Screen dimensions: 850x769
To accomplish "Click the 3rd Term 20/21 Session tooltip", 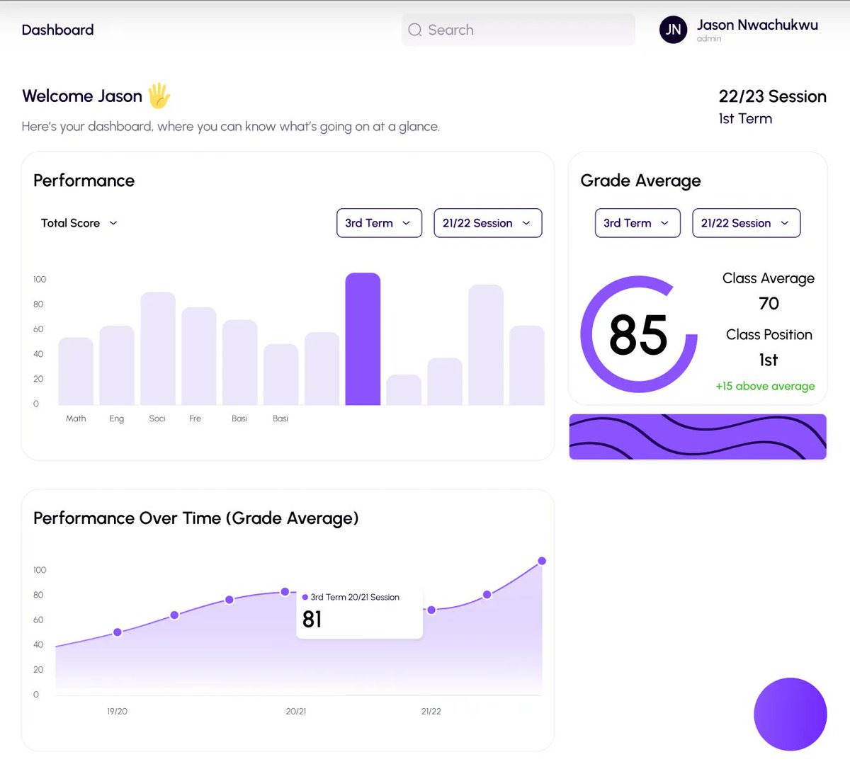I will 359,613.
